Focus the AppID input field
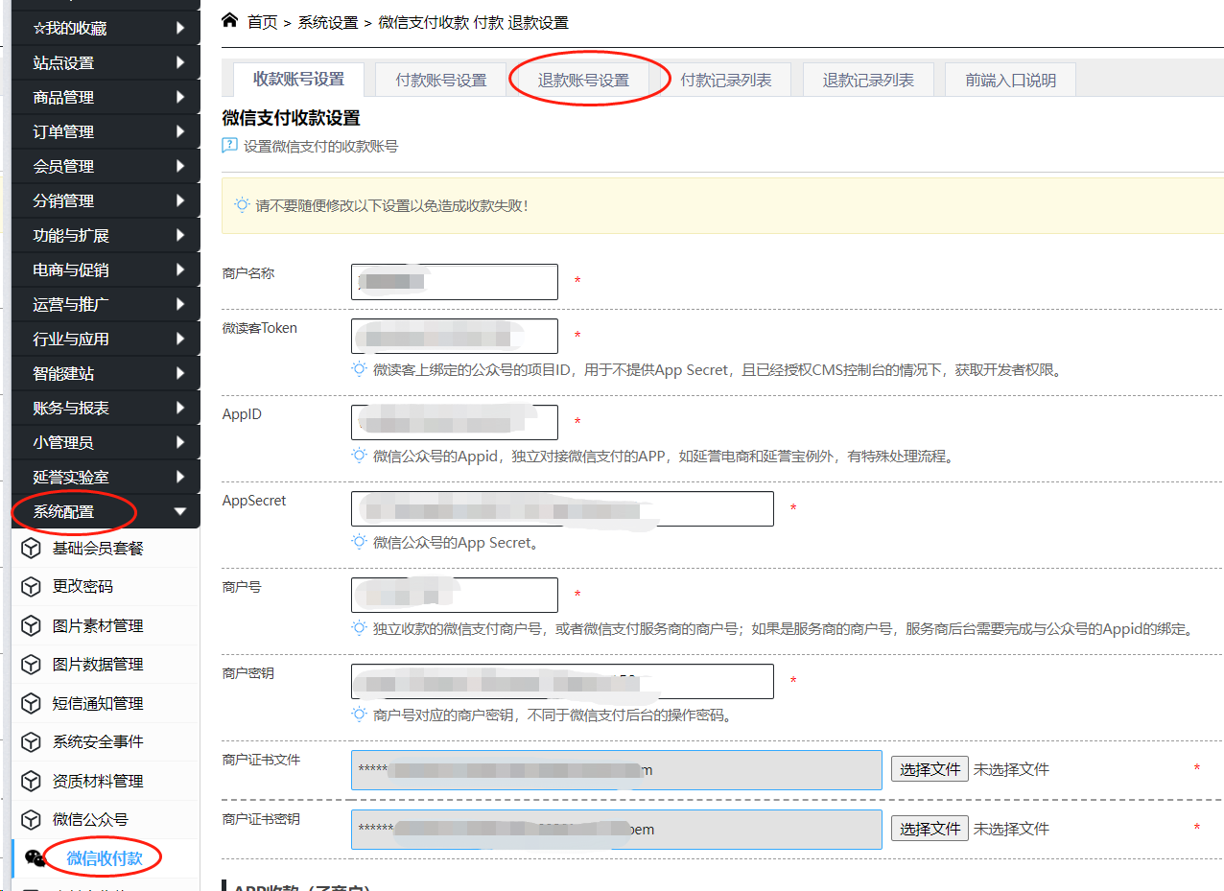Screen dimensions: 1224x891 [x=455, y=423]
